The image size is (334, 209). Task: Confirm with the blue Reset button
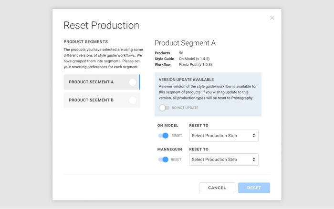click(x=254, y=188)
